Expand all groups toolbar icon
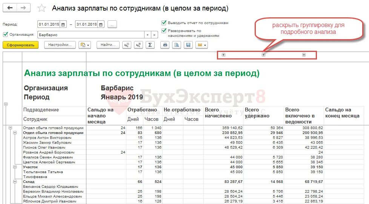This screenshot has width=369, height=204. (138, 45)
